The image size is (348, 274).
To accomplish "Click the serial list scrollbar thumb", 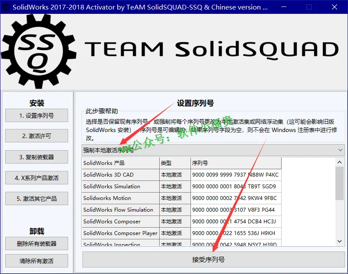I will (x=339, y=183).
